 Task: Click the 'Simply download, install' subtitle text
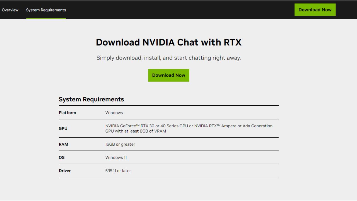click(x=168, y=58)
